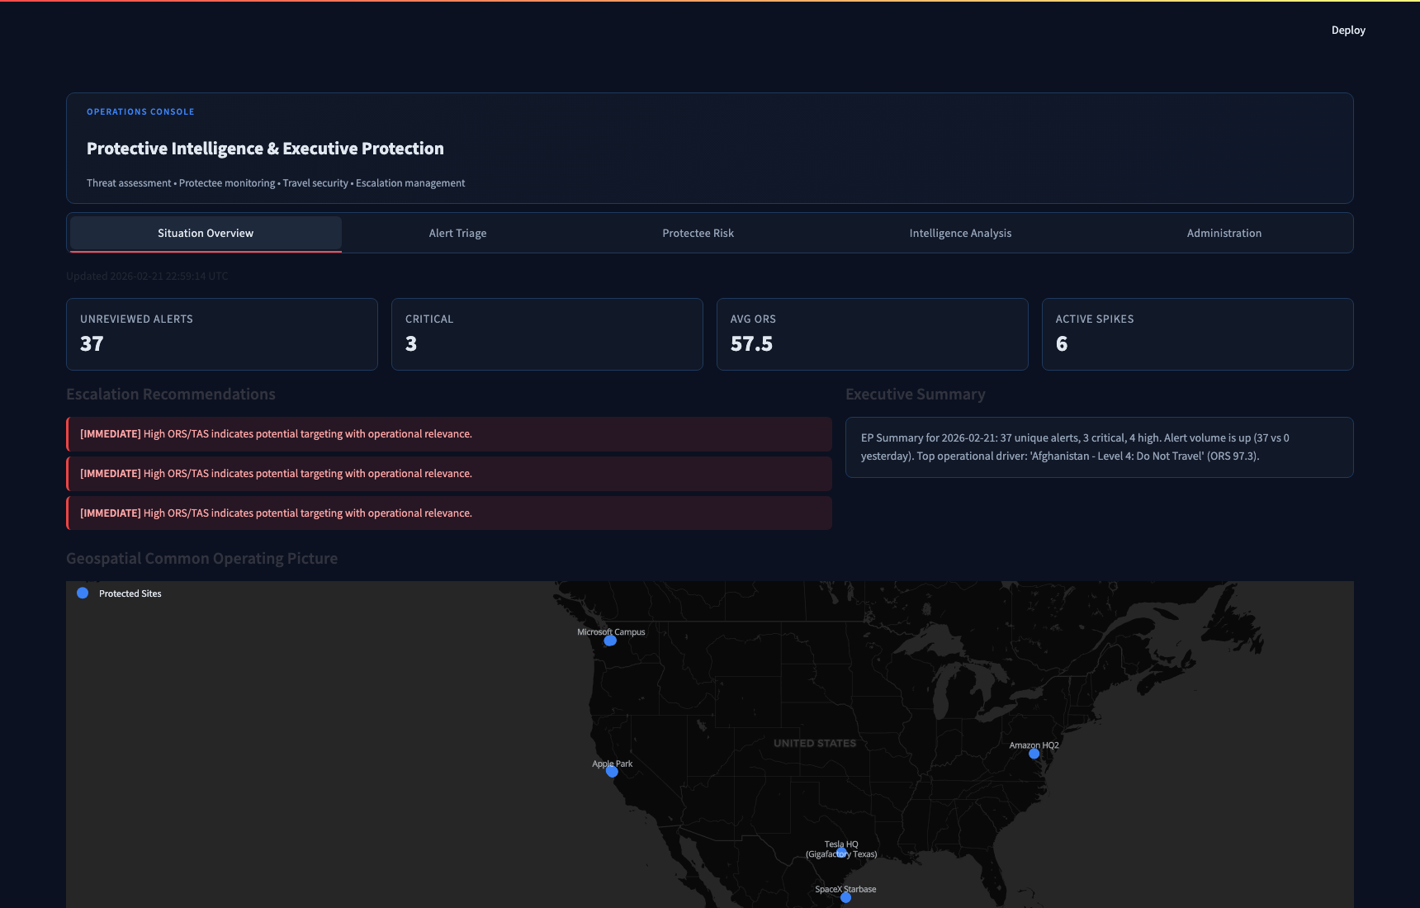Image resolution: width=1420 pixels, height=908 pixels.
Task: Open the Administration tab
Action: (1224, 234)
